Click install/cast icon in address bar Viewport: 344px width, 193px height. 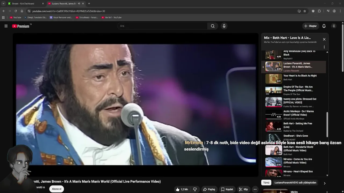299,11
